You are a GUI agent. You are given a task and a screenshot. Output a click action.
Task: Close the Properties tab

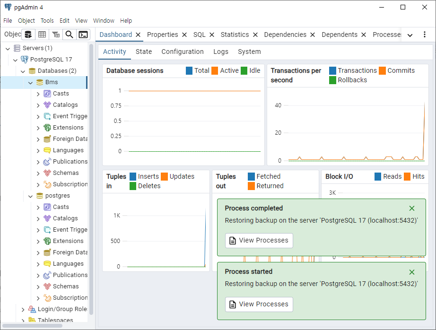point(184,35)
